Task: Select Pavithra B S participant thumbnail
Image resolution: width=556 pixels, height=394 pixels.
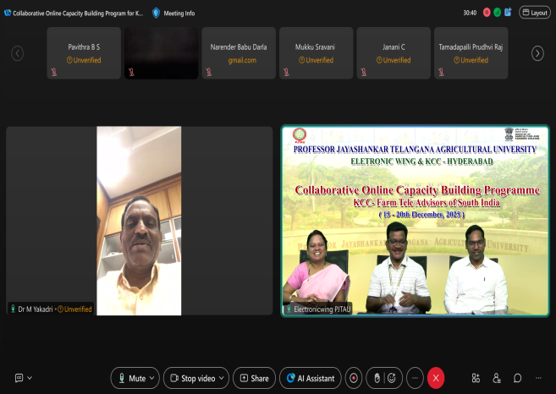Action: tap(84, 53)
